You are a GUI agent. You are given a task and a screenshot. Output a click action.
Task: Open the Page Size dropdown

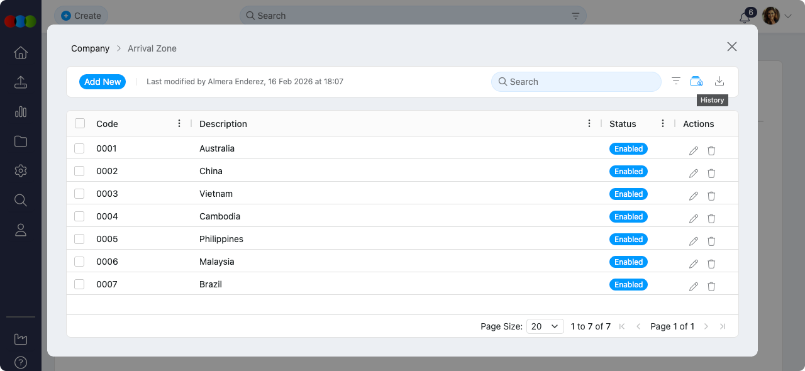pyautogui.click(x=545, y=326)
